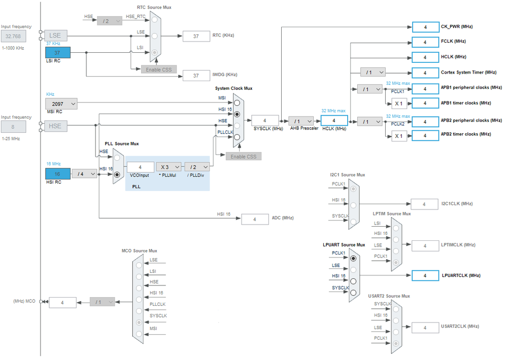Click the FCLK (MHz) output field

[x=425, y=42]
